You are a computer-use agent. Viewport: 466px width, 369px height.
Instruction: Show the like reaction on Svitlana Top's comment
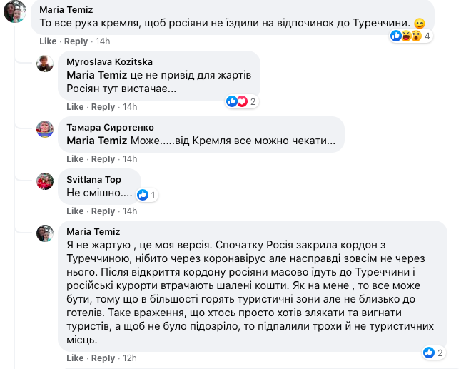pyautogui.click(x=146, y=195)
